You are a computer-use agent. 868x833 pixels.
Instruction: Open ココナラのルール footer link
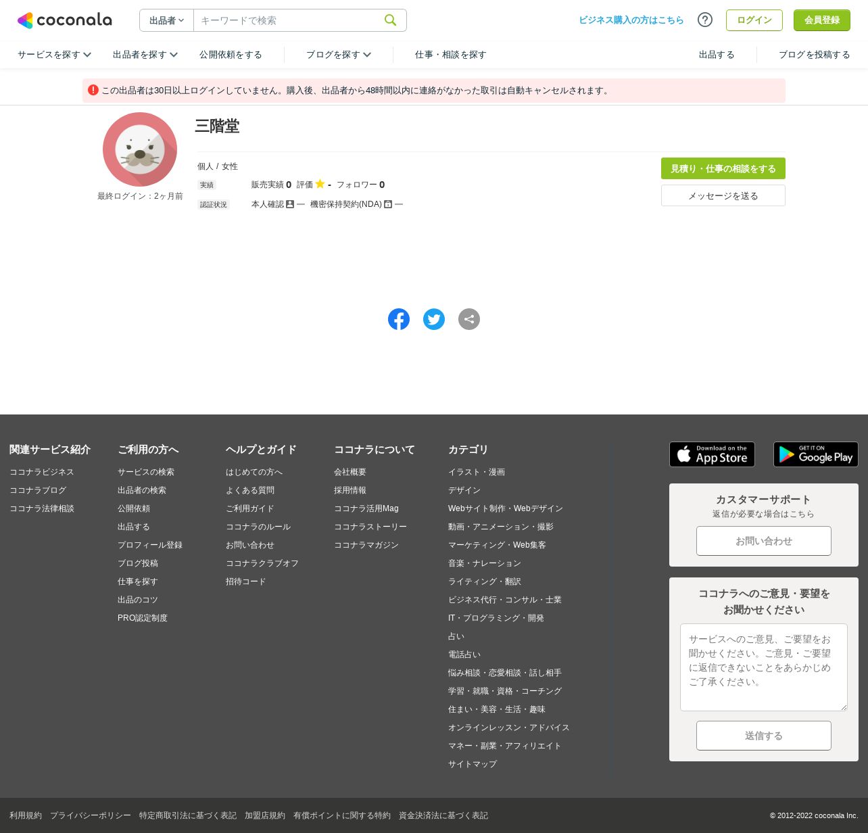coord(258,527)
